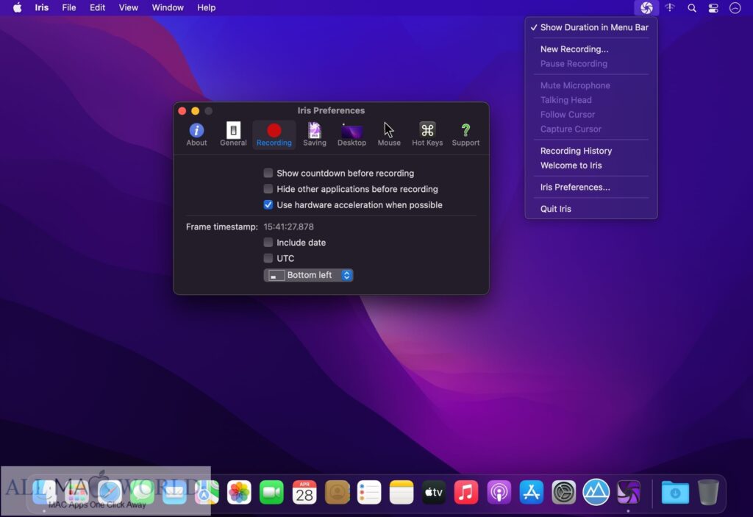The image size is (753, 517).
Task: Launch FaceTime from the Dock
Action: 271,493
